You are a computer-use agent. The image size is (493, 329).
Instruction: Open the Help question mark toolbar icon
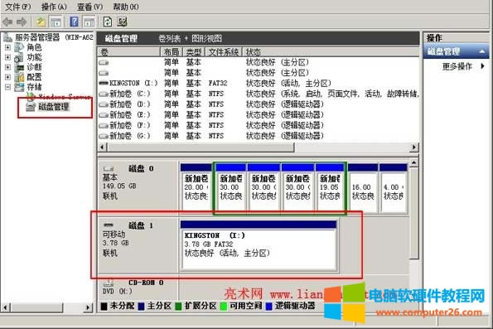75,22
